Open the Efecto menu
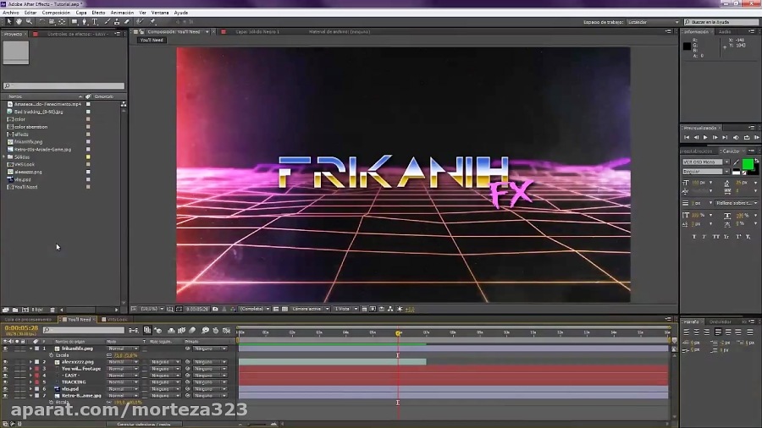The width and height of the screenshot is (762, 428). pos(98,13)
